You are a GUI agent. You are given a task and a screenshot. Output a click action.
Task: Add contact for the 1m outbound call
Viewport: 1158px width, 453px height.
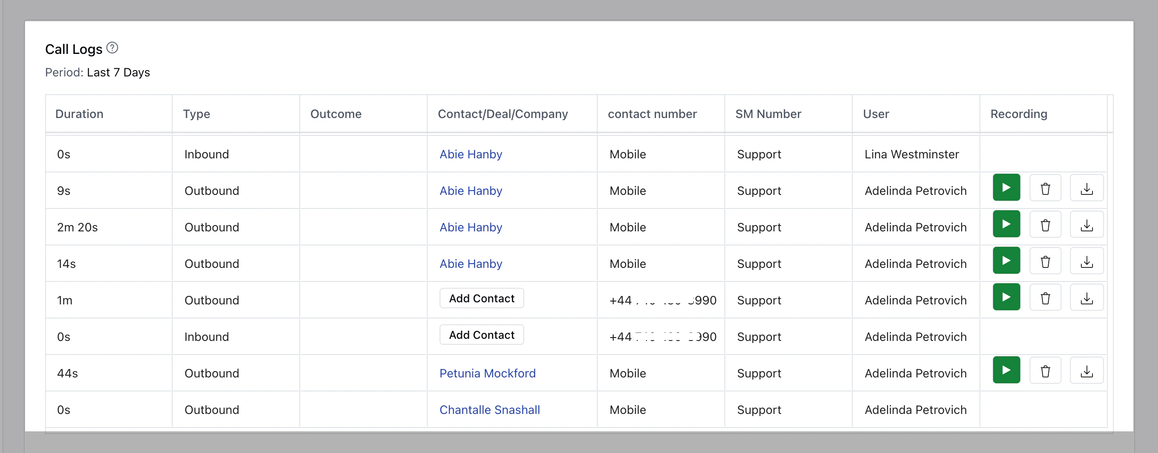pyautogui.click(x=482, y=298)
